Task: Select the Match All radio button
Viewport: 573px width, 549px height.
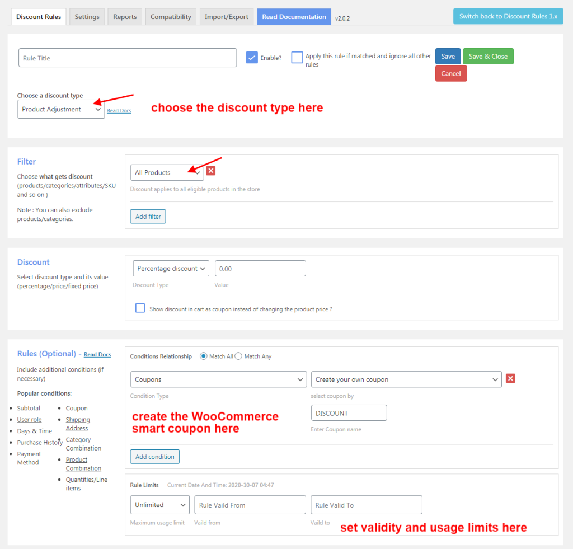Action: click(x=204, y=356)
